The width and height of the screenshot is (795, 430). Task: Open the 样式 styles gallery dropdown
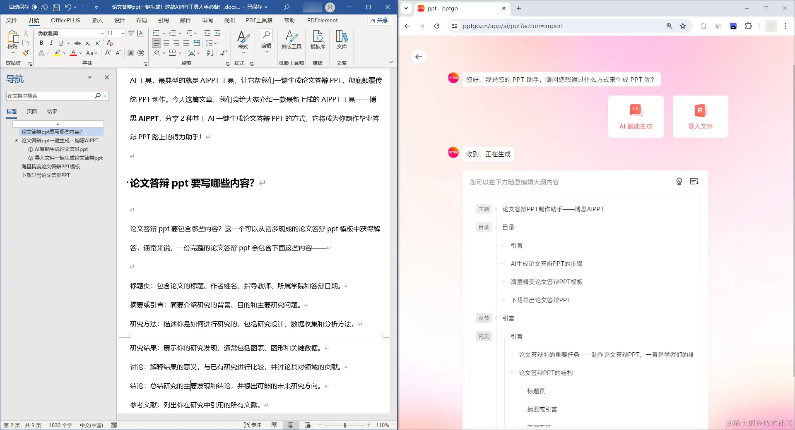point(243,42)
